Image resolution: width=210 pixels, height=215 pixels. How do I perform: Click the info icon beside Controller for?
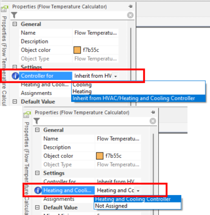tap(15, 76)
